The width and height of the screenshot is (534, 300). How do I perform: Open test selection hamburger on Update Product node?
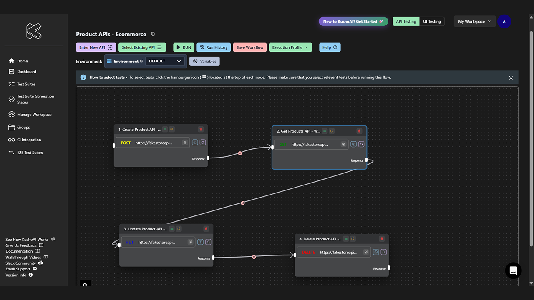point(172,229)
